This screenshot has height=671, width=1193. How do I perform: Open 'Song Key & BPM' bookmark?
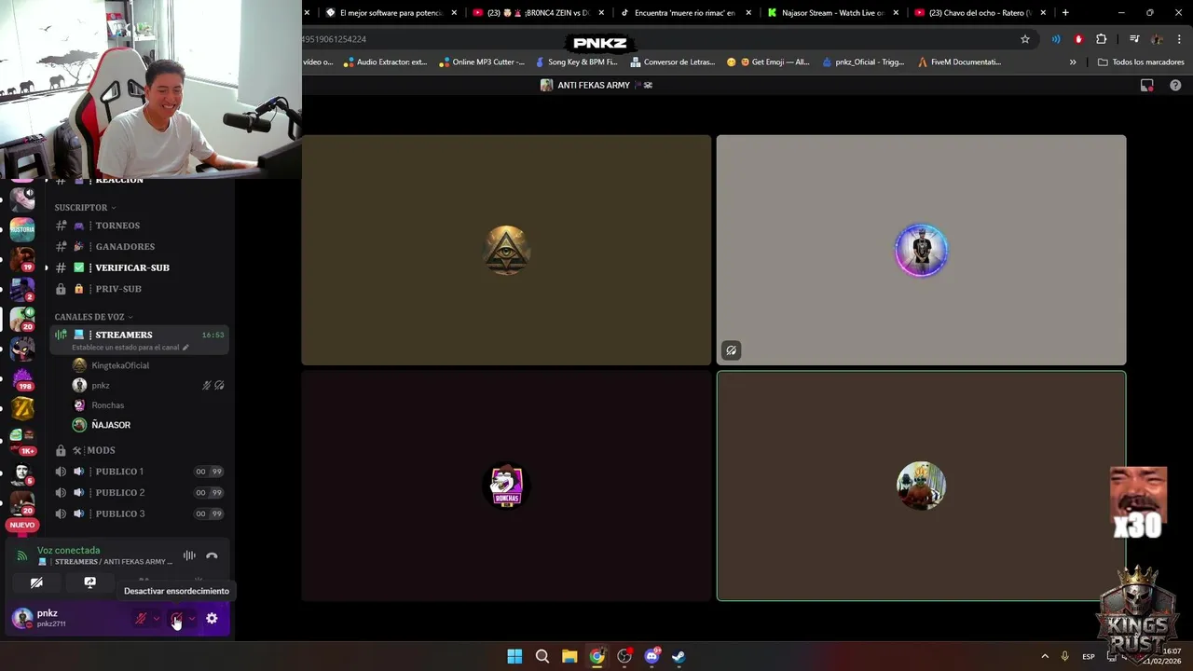[x=576, y=62]
